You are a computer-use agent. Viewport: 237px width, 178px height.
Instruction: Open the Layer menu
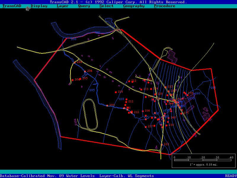tap(63, 6)
